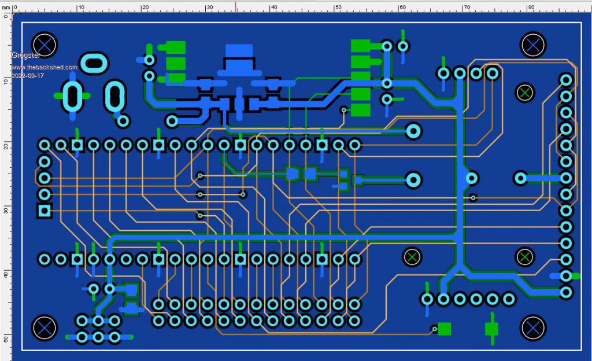Click the green X via right of bottom pin header
Viewport: 592px width, 361px height.
pyautogui.click(x=412, y=256)
